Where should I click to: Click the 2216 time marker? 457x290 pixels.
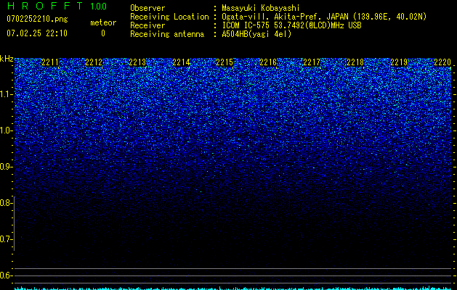click(x=268, y=62)
